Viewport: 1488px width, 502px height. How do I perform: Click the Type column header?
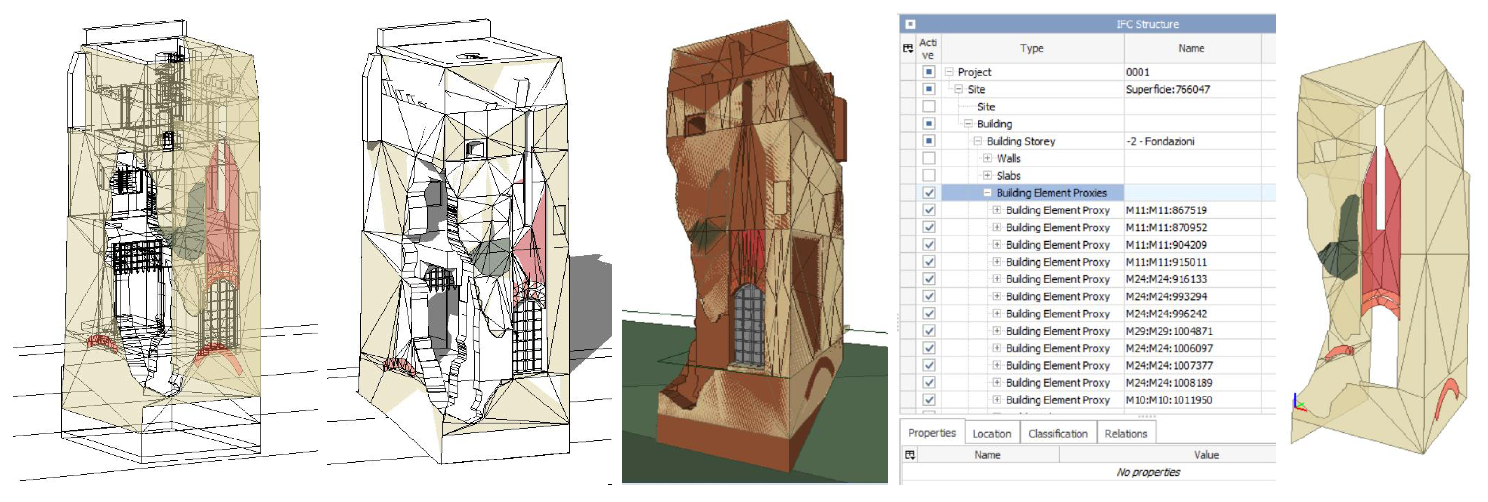click(1032, 48)
